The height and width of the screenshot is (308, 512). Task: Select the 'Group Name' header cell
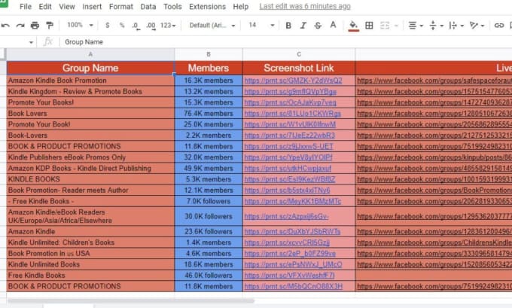[x=90, y=68]
